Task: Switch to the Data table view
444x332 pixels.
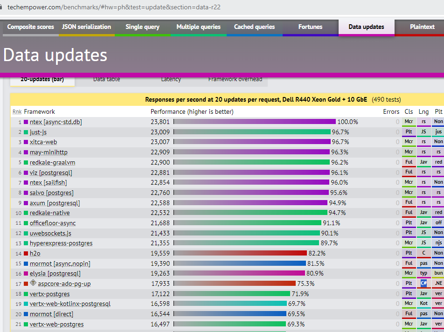Action: [x=106, y=80]
